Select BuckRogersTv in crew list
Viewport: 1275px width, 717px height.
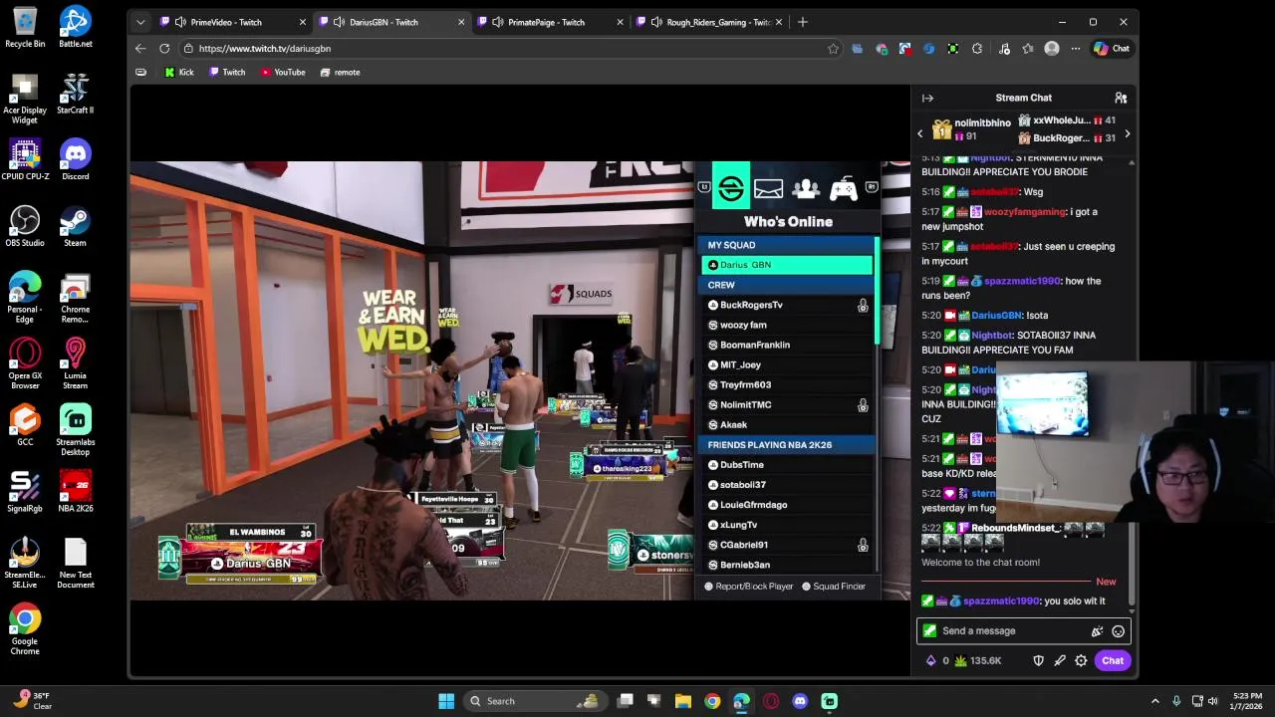pyautogui.click(x=787, y=305)
